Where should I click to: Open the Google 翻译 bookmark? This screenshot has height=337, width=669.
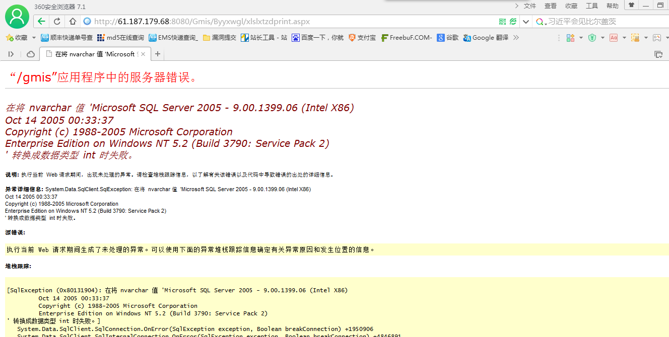[x=486, y=38]
